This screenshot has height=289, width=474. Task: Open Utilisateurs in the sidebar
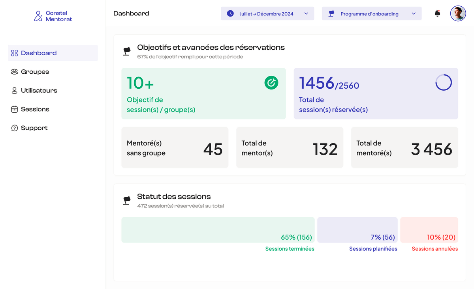click(39, 90)
